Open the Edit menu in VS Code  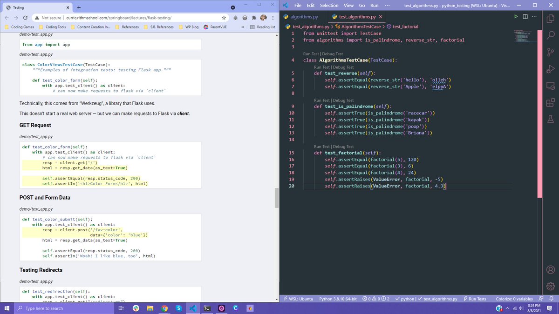[311, 5]
